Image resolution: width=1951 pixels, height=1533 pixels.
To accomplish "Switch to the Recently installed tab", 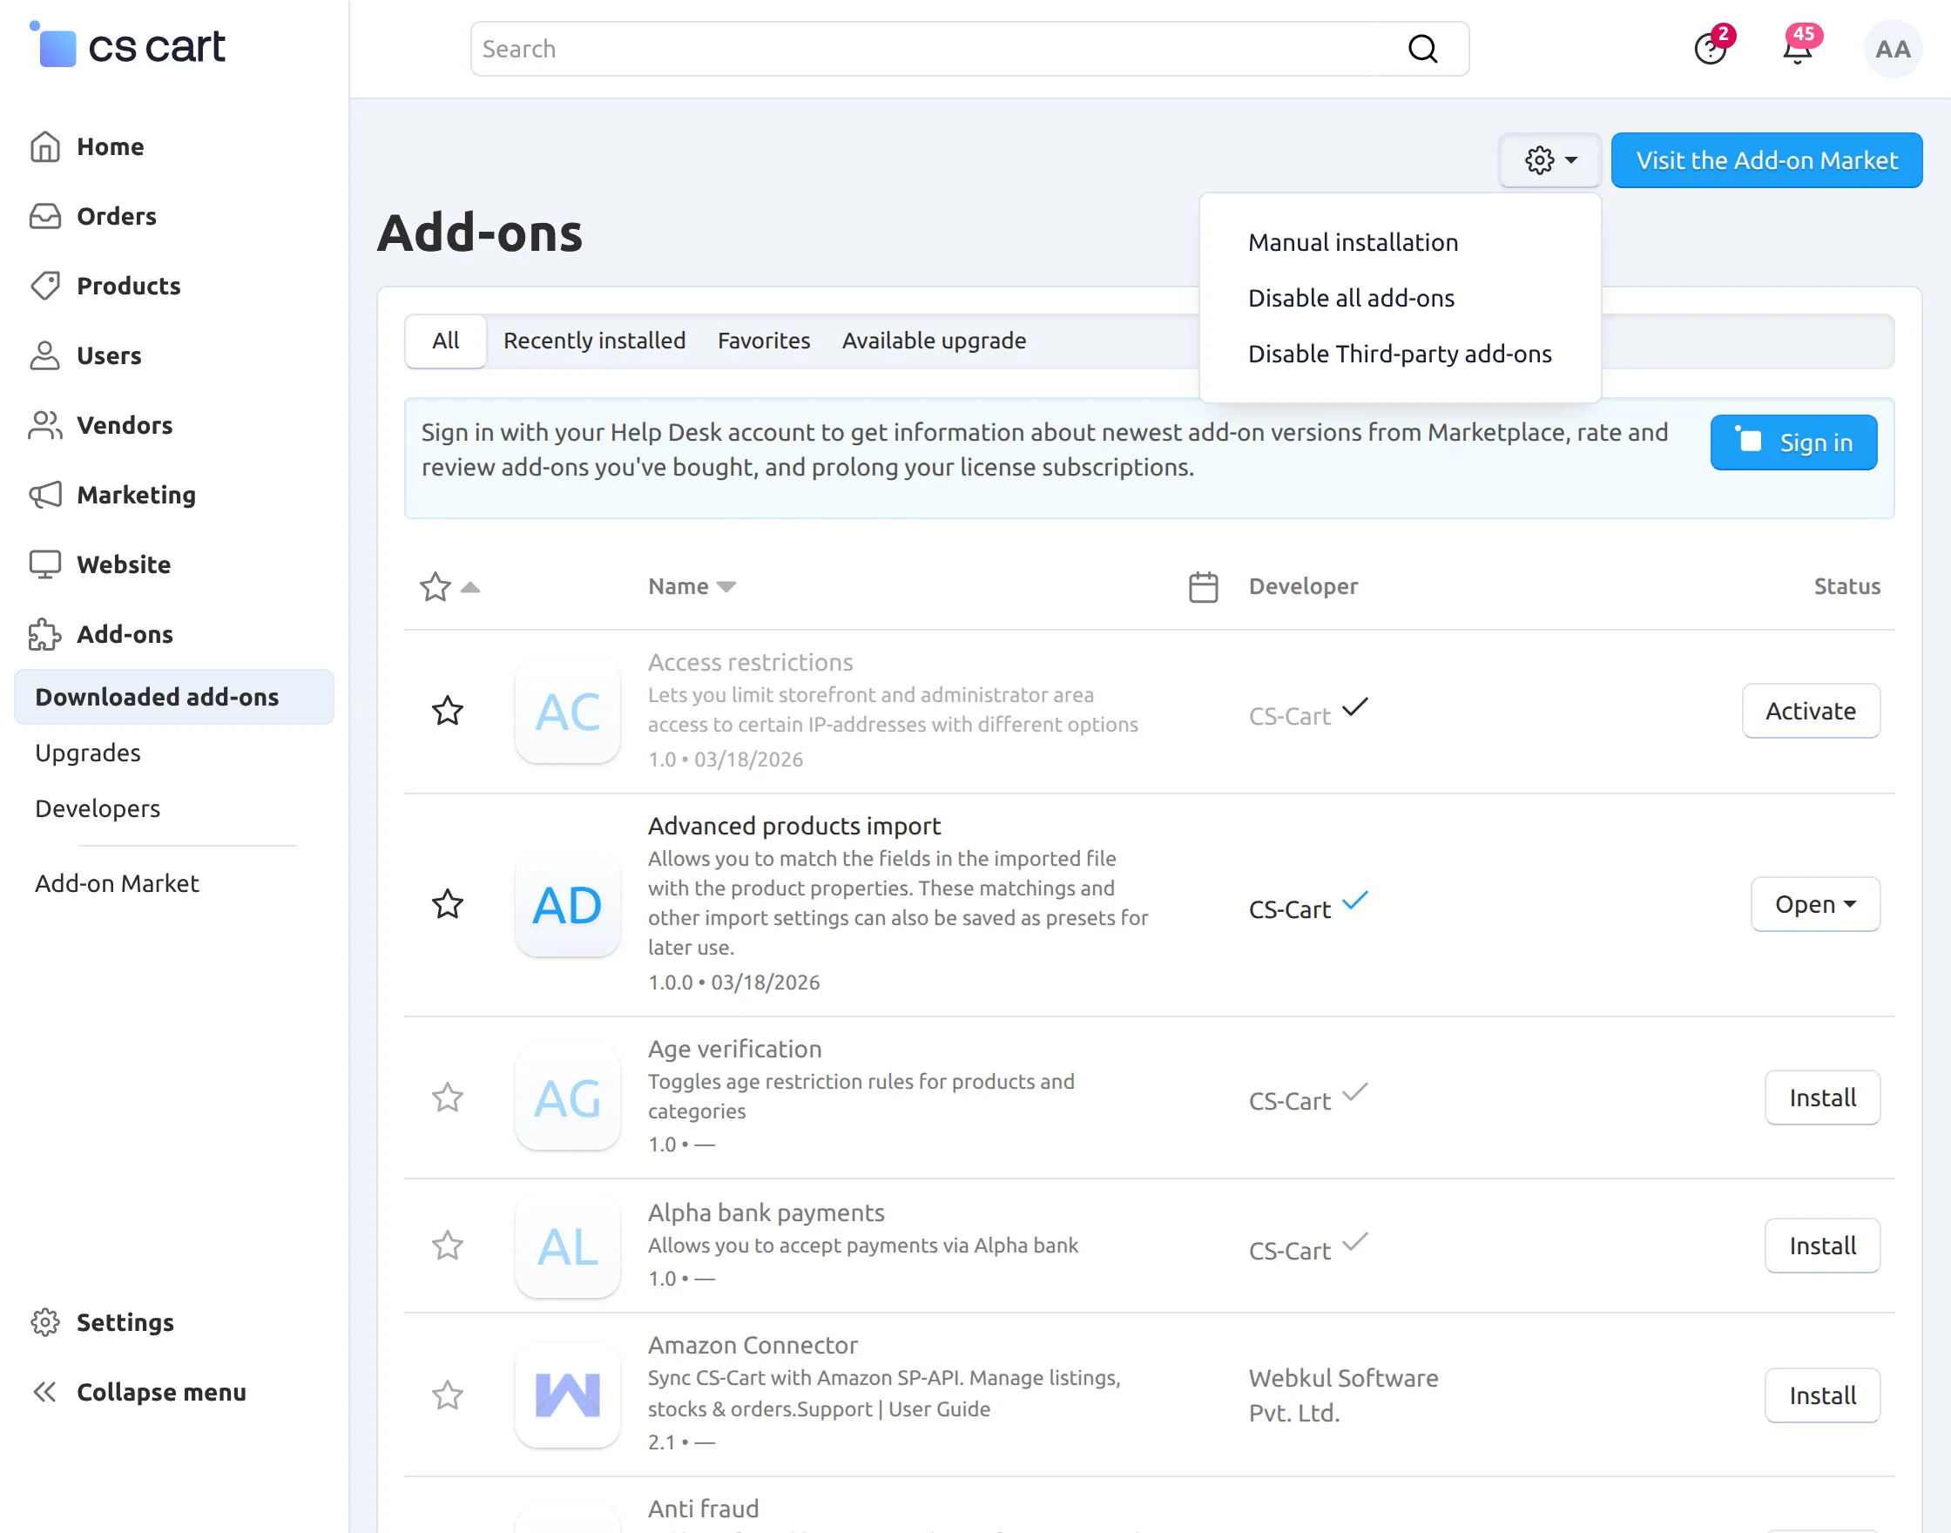I will pyautogui.click(x=594, y=341).
